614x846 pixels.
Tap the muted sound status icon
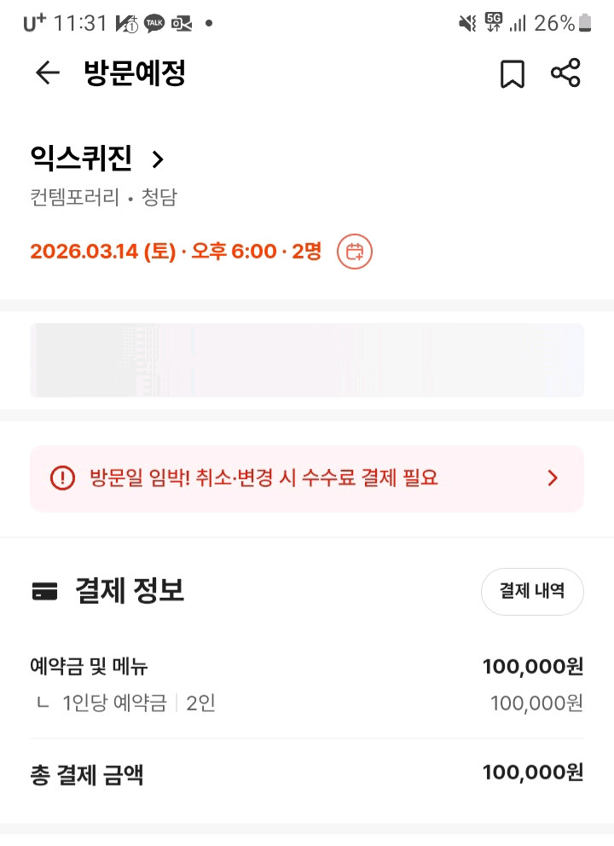467,23
